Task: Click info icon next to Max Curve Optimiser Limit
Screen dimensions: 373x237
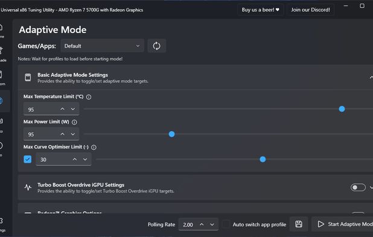Action: (94, 147)
